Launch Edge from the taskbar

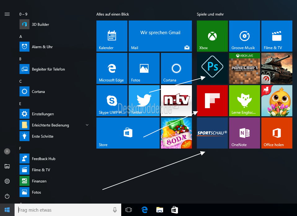tap(144, 210)
